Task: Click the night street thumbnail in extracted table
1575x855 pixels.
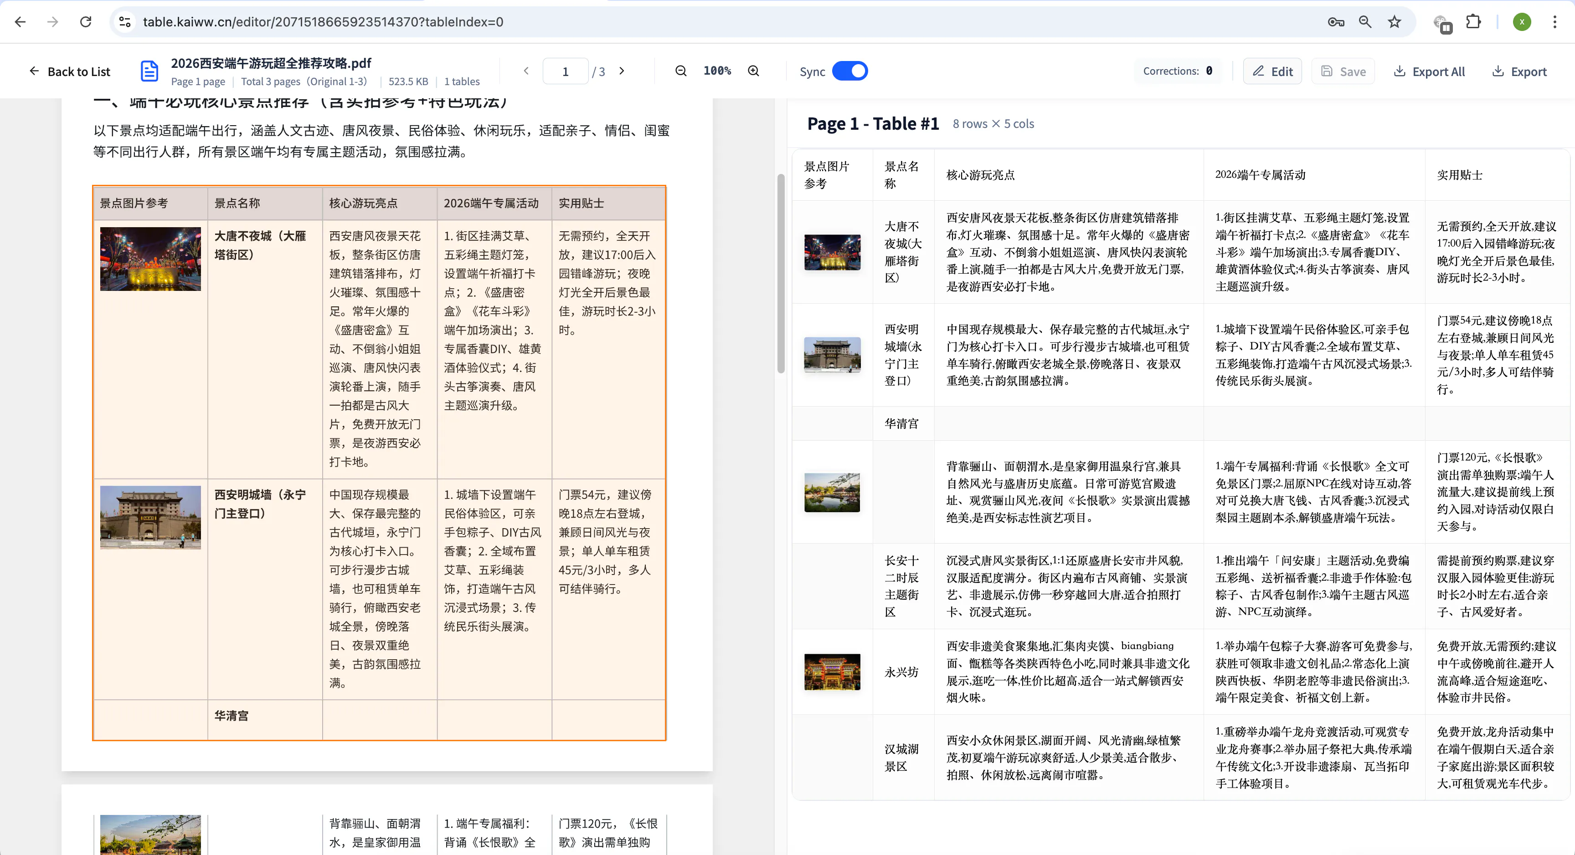Action: (832, 252)
